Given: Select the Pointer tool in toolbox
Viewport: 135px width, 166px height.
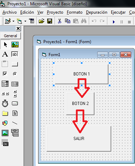Looking at the screenshot, I should [x=5, y=45].
